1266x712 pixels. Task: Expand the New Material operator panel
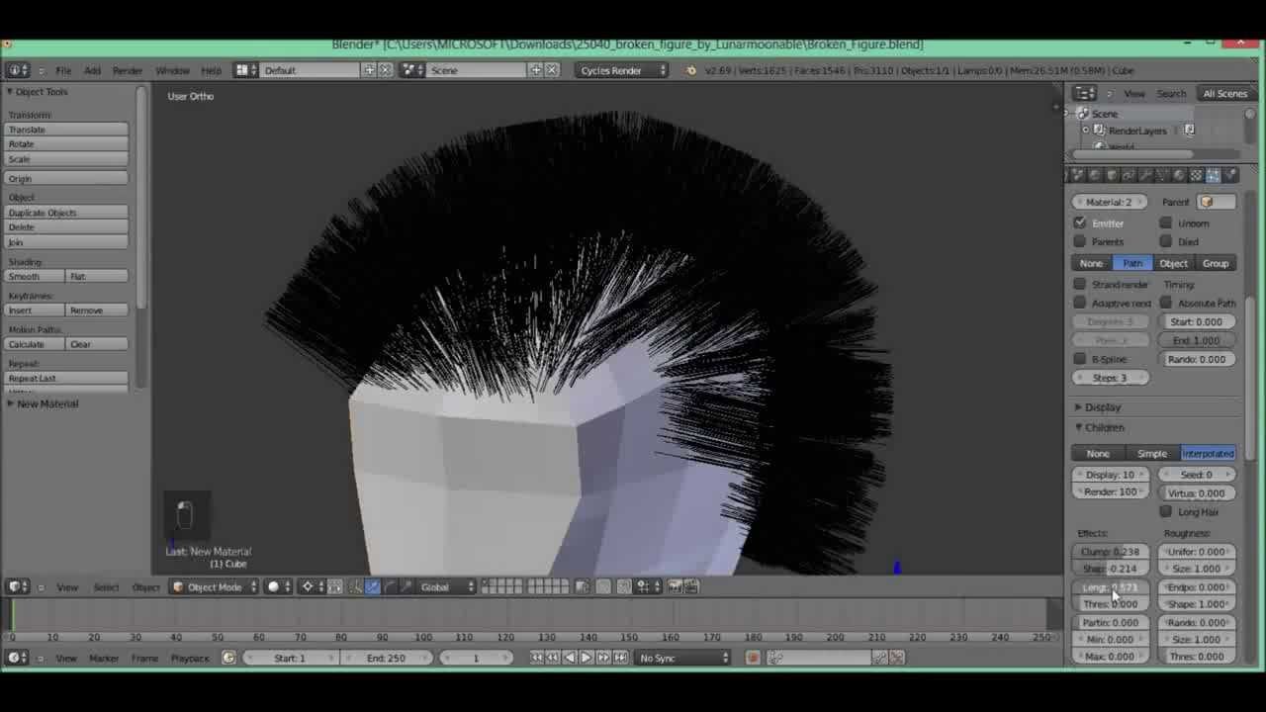45,403
